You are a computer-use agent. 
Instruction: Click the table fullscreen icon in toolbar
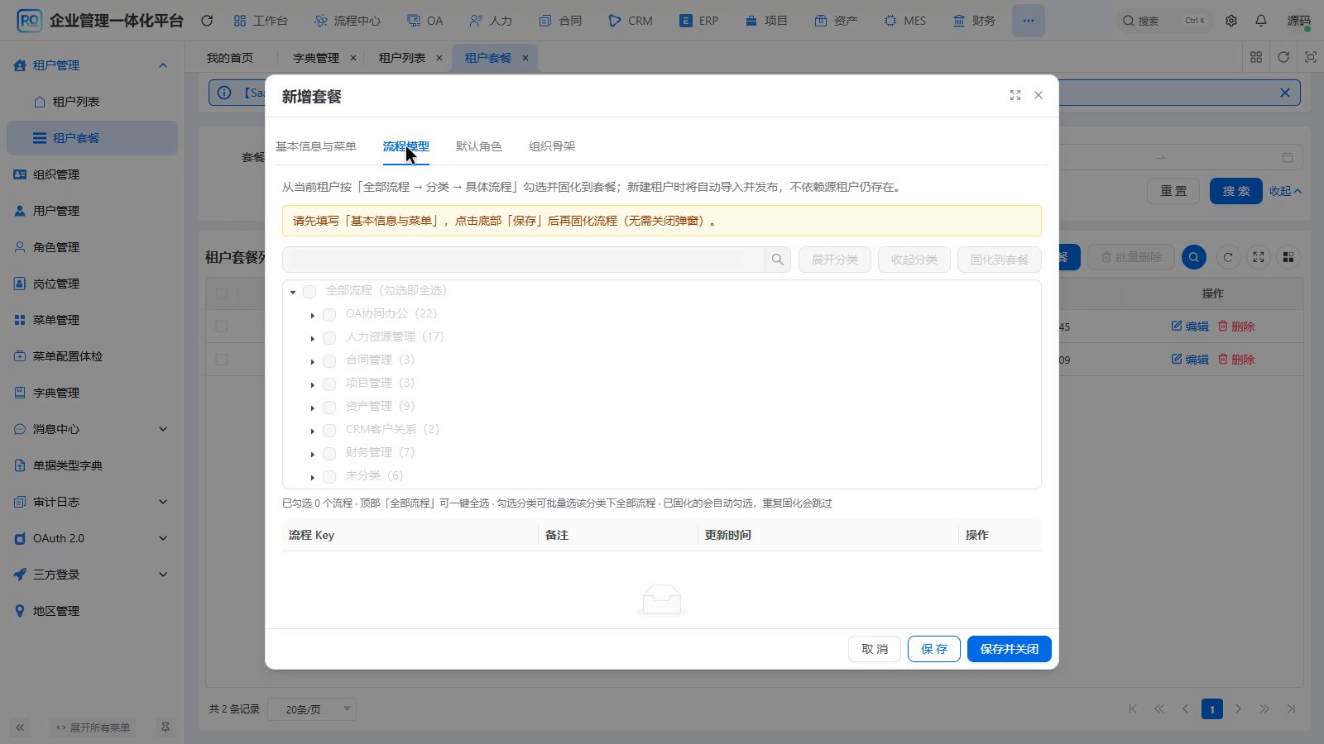coord(1259,257)
